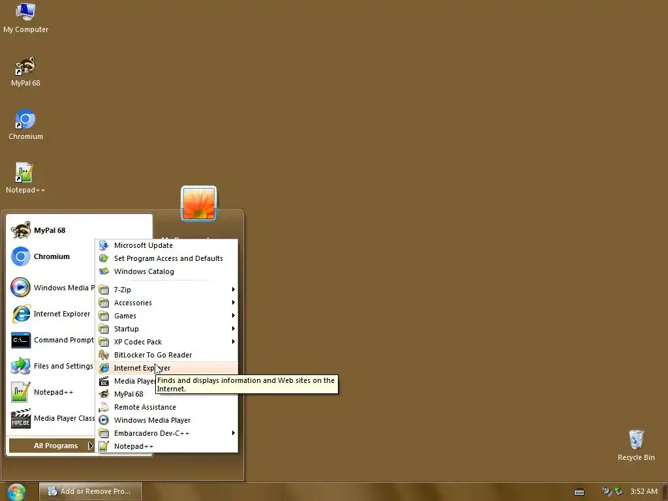The width and height of the screenshot is (668, 501).
Task: Open Chromium desktop shortcut
Action: (x=25, y=125)
